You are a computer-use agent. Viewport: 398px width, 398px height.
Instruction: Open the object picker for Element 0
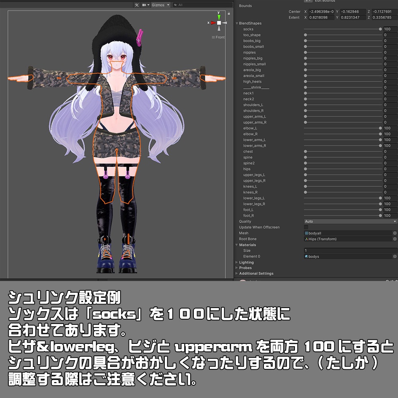pos(395,256)
